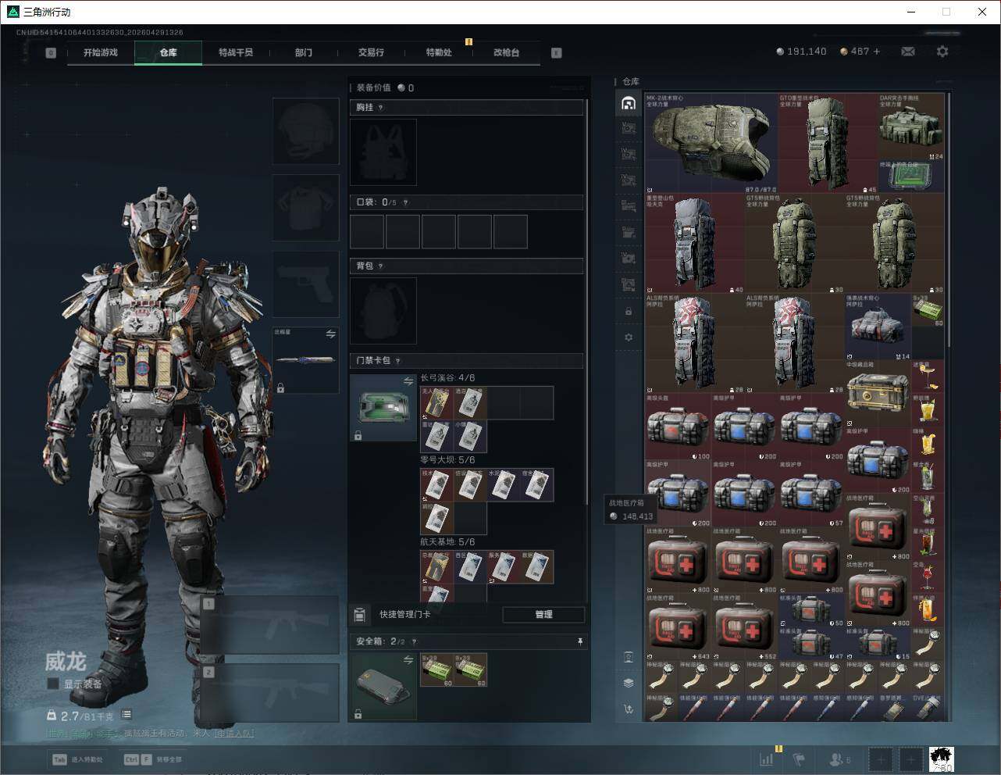Select the MK-2战术背心 item in the warehouse

click(711, 143)
